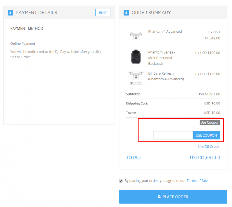Click the blue TOTAL: label
232x207 pixels.
coord(133,157)
